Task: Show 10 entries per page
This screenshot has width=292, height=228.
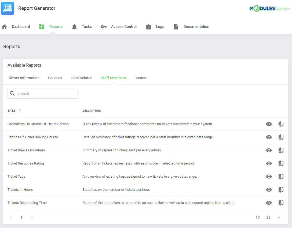Action: tap(258, 217)
